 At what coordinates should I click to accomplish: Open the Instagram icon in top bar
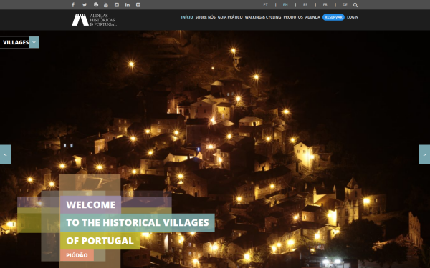[x=117, y=5]
